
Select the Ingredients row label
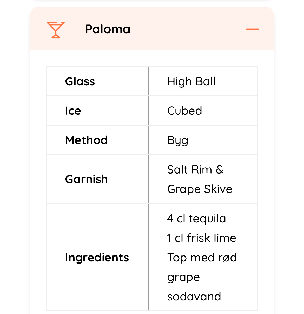pos(97,258)
